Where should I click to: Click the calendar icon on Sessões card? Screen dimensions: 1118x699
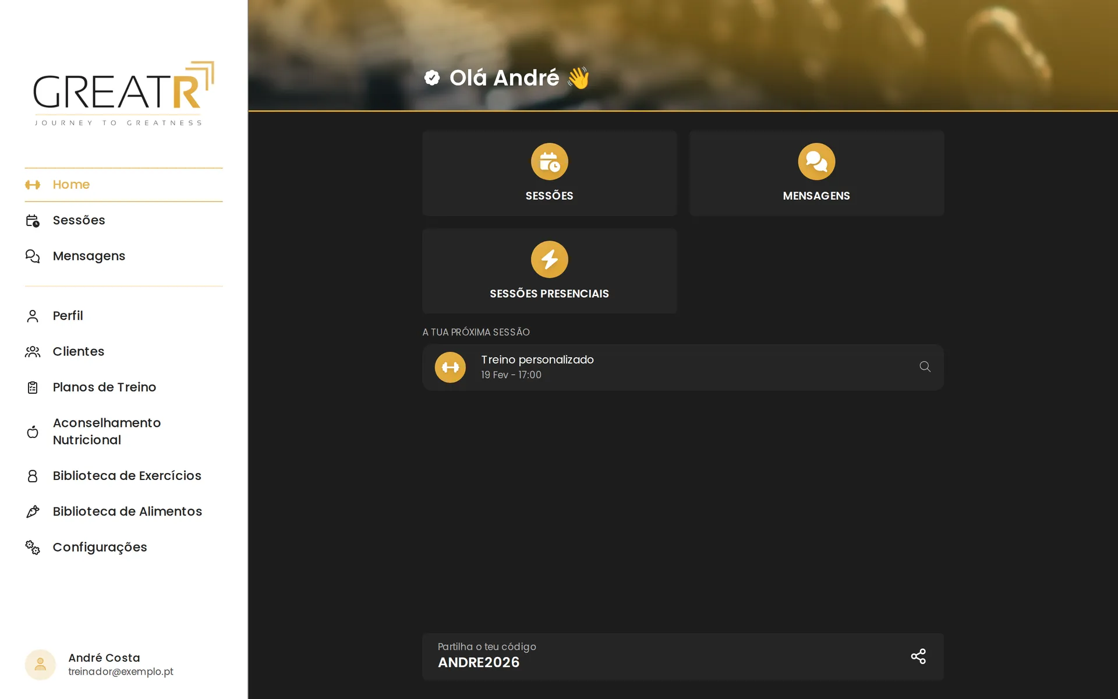[549, 162]
